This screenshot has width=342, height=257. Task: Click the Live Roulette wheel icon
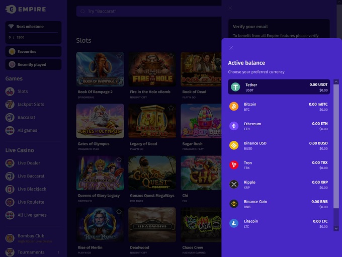tap(10, 202)
